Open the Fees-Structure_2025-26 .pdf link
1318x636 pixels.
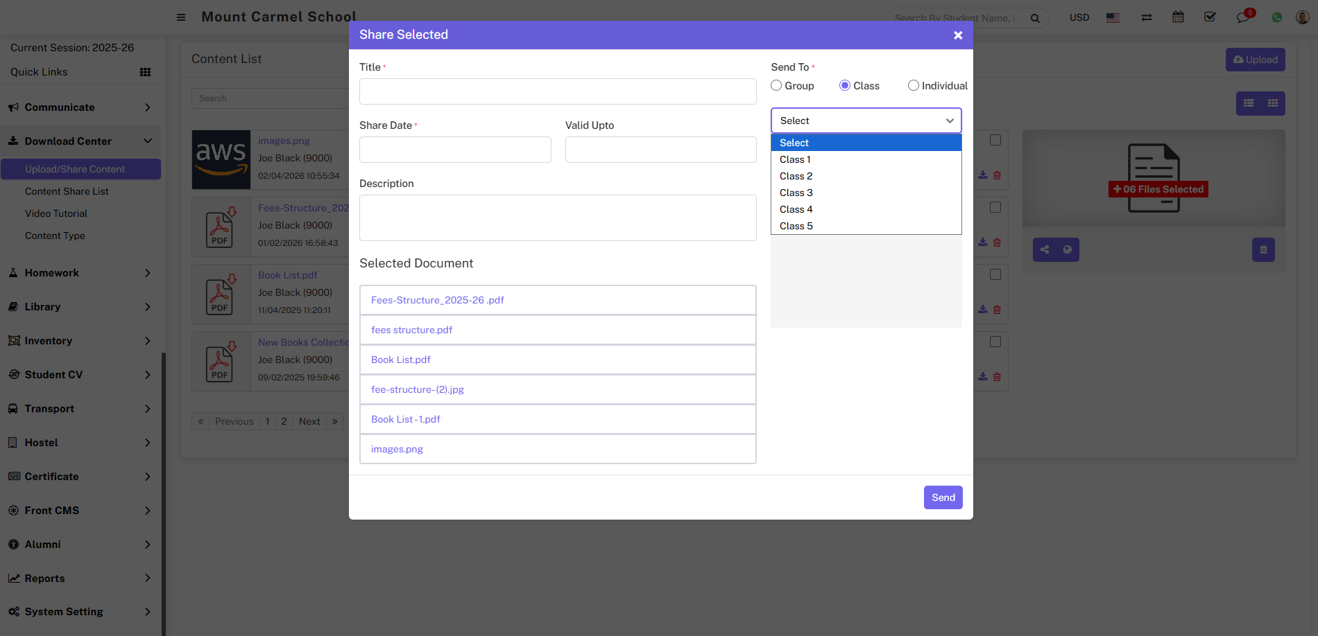point(437,300)
